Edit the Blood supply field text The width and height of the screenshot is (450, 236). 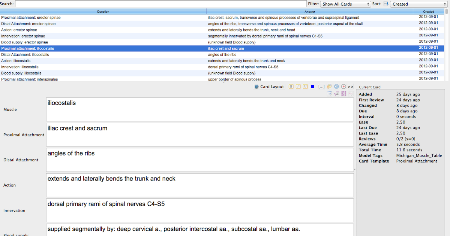[x=200, y=230]
